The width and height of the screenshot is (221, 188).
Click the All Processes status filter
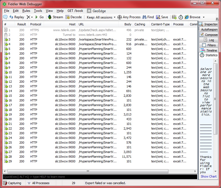point(38,183)
